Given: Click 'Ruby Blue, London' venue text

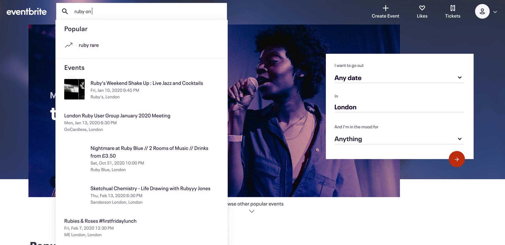Looking at the screenshot, I should (x=108, y=170).
